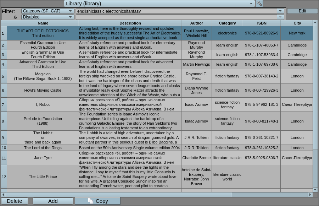Click author cell Charlotte Bronte
The image size is (319, 206).
point(196,158)
